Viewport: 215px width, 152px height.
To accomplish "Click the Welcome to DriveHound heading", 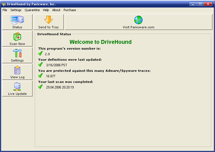I will click(x=100, y=42).
